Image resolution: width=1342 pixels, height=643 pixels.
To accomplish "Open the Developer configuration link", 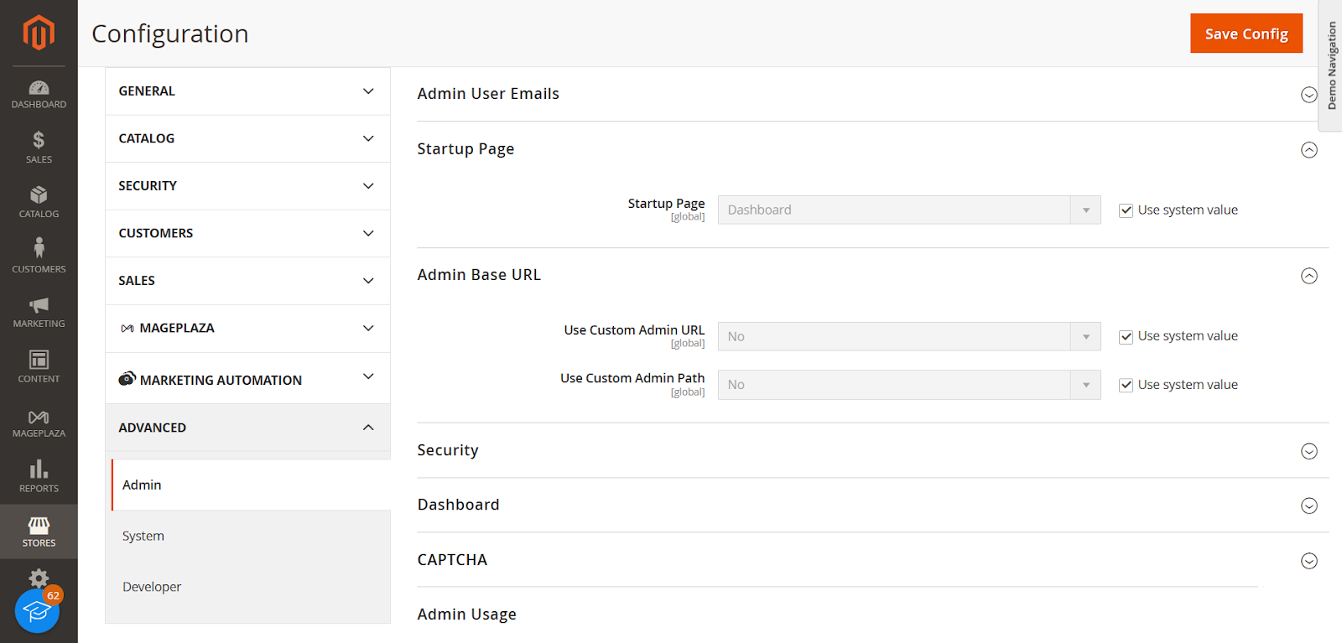I will 152,588.
